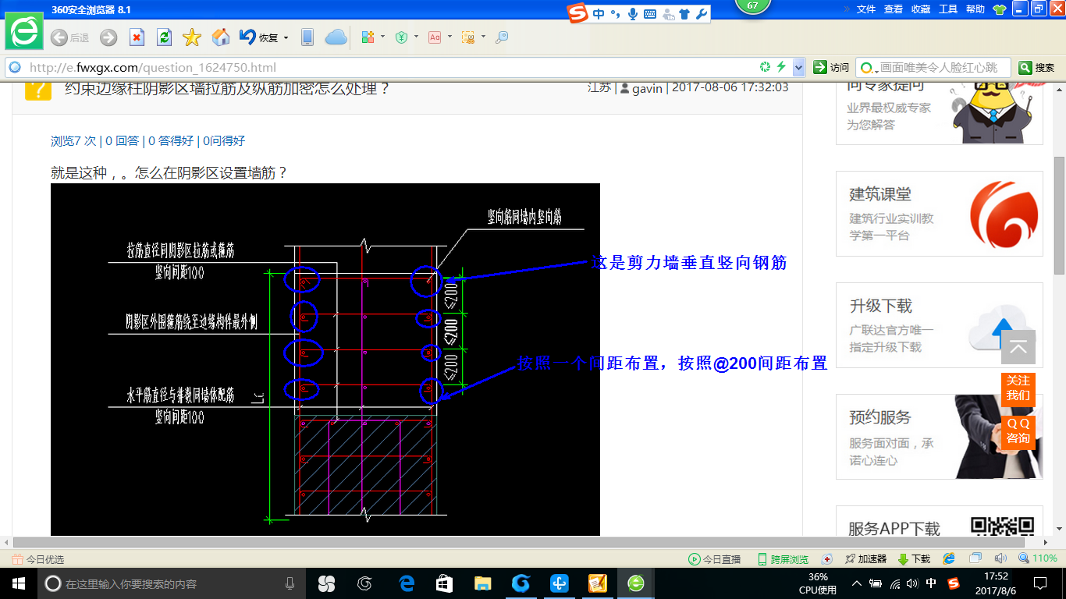This screenshot has width=1066, height=599.
Task: Click 下载 download manager in status bar
Action: point(914,559)
